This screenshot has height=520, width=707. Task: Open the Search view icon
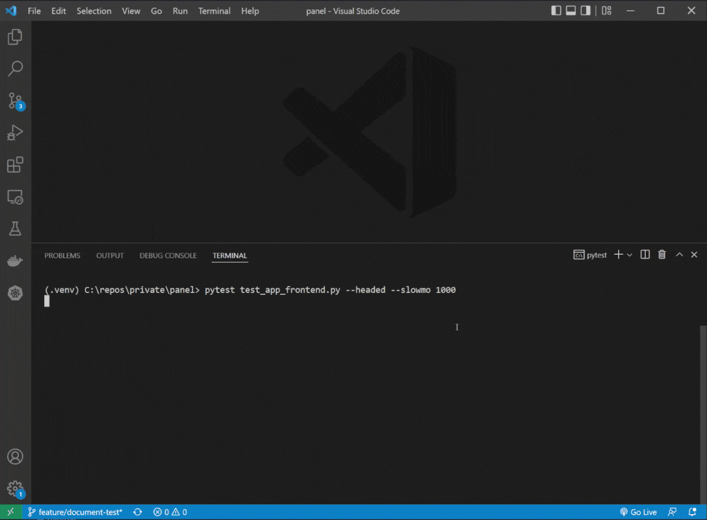(15, 68)
